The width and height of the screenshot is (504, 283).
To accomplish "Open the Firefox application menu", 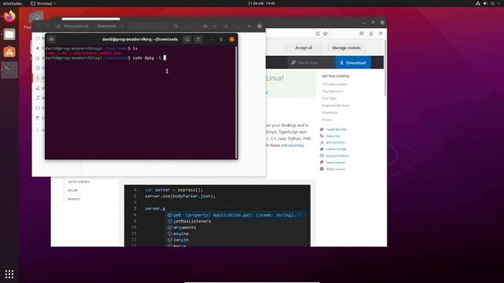I will coord(380,33).
